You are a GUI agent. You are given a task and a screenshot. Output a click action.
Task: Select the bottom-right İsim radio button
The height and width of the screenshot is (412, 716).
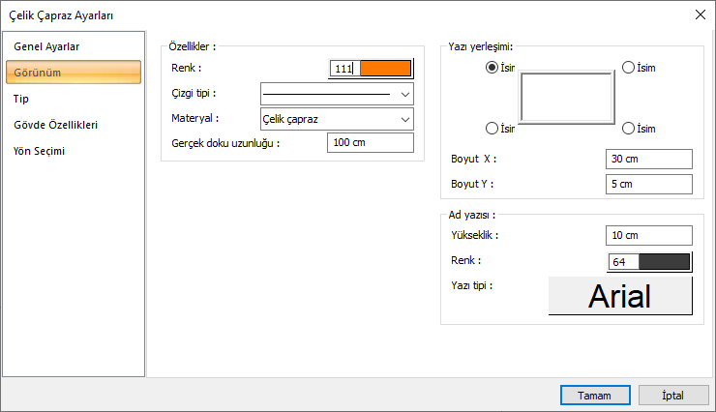tap(629, 129)
